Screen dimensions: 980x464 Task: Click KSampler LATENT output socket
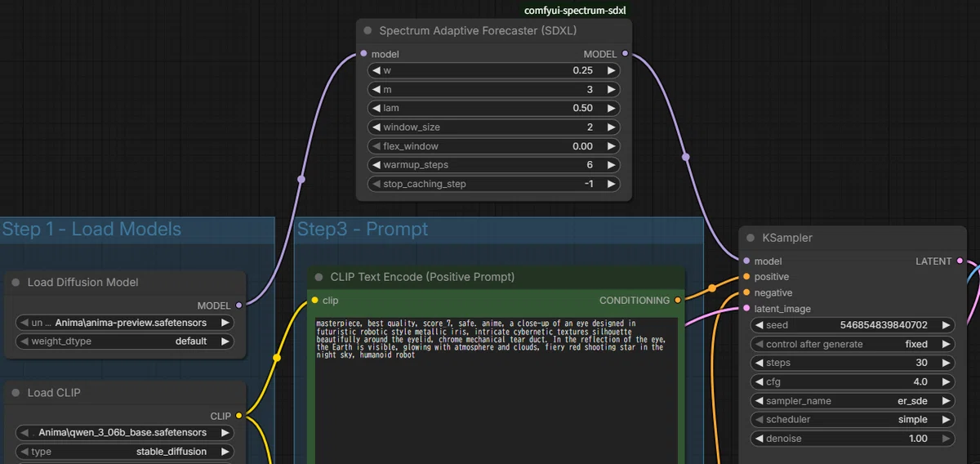point(960,261)
